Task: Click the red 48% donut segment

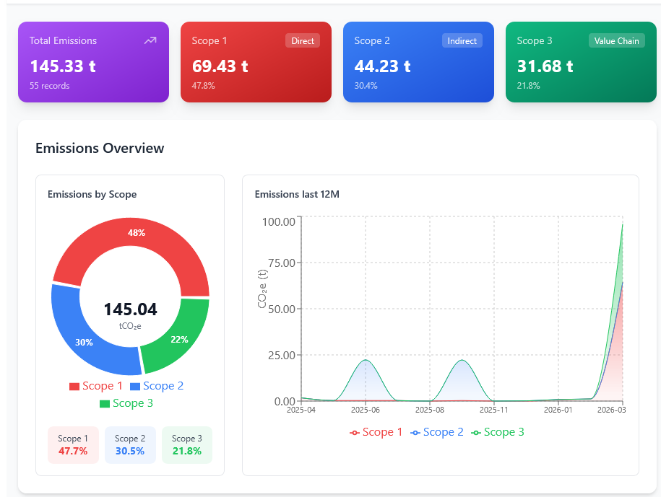Action: click(x=136, y=233)
